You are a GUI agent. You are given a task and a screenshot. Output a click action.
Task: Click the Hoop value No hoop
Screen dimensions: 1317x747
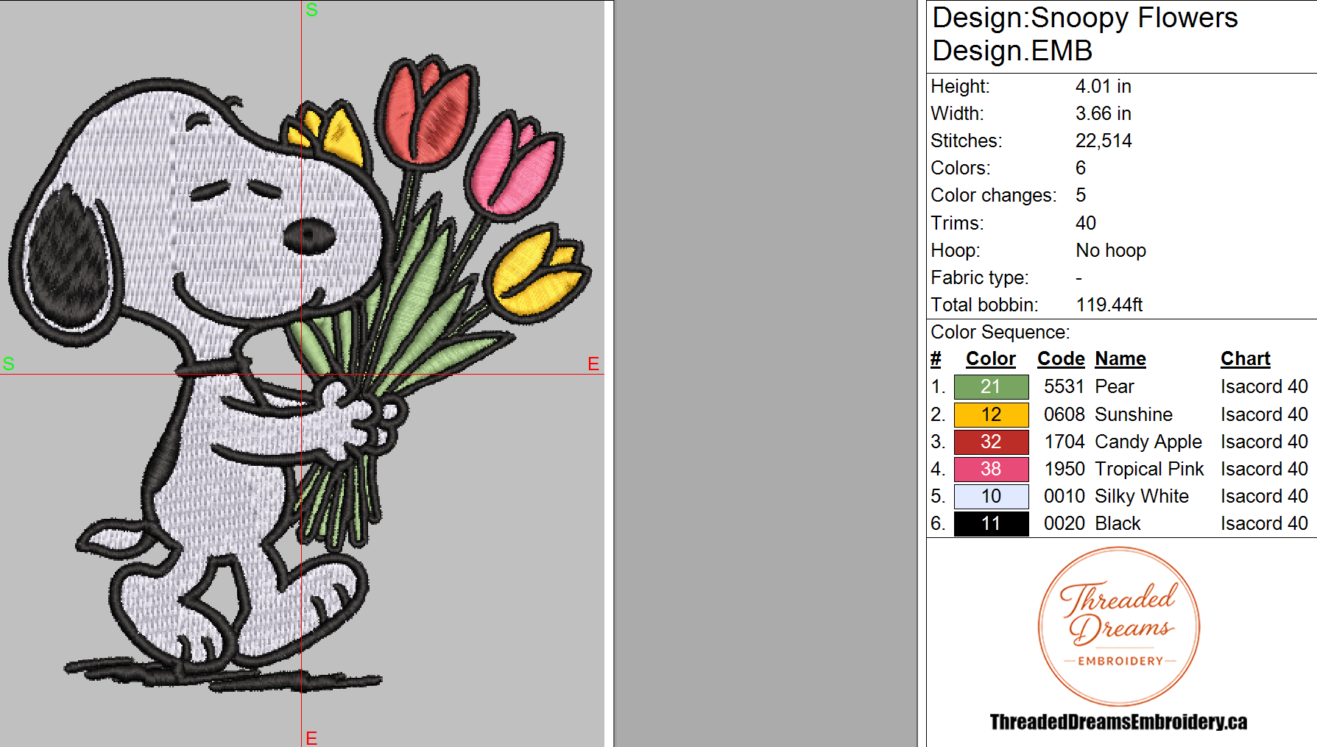click(x=1111, y=250)
